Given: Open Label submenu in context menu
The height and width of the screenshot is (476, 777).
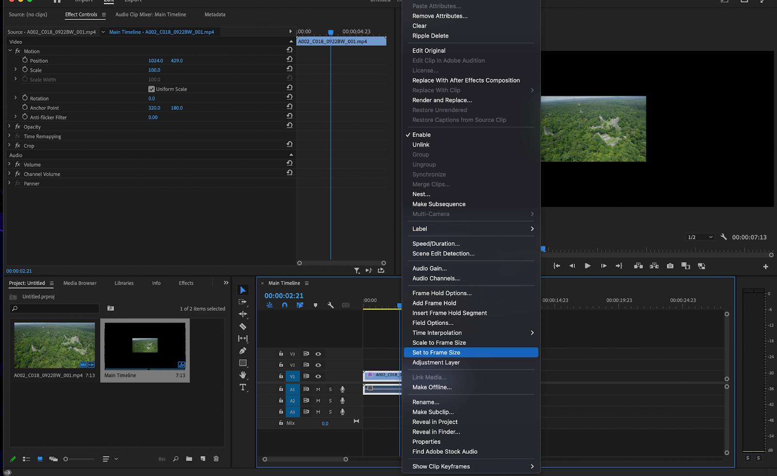Looking at the screenshot, I should pyautogui.click(x=471, y=229).
